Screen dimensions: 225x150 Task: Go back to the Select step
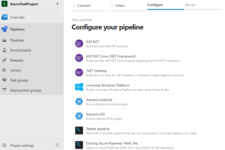[x=128, y=5]
